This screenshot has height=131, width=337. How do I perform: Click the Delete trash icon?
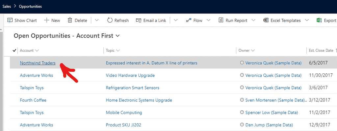coord(70,20)
